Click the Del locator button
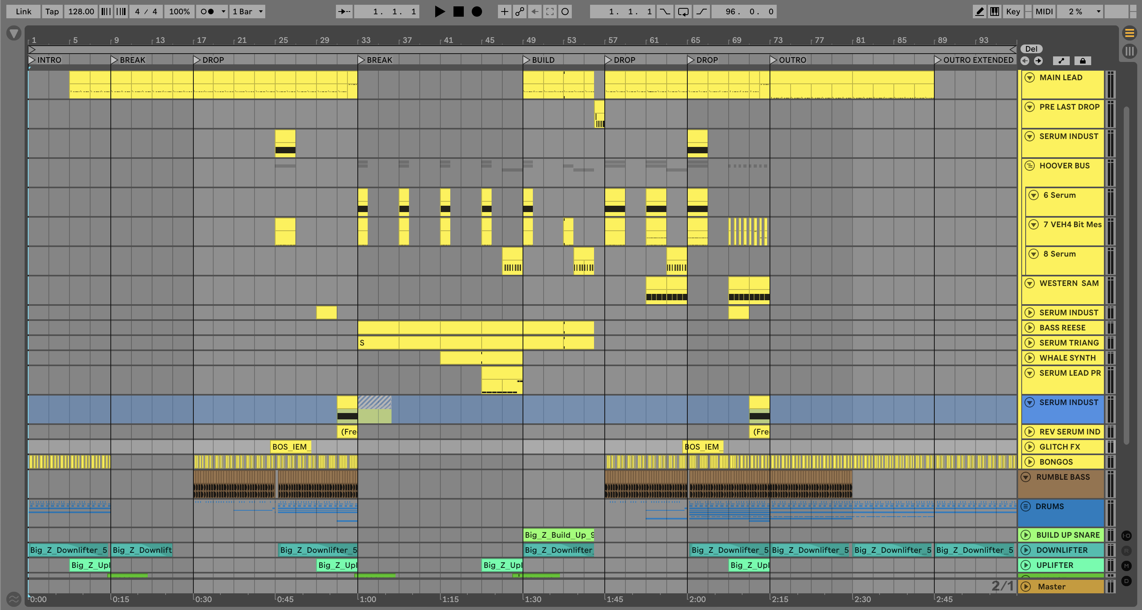 click(1031, 49)
